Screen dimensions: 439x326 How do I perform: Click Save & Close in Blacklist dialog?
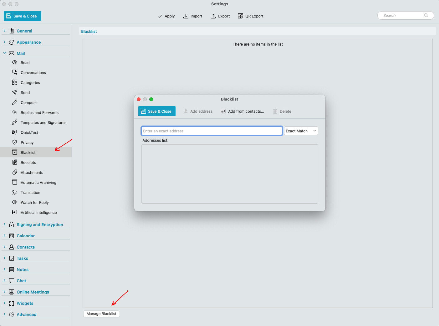pos(157,111)
